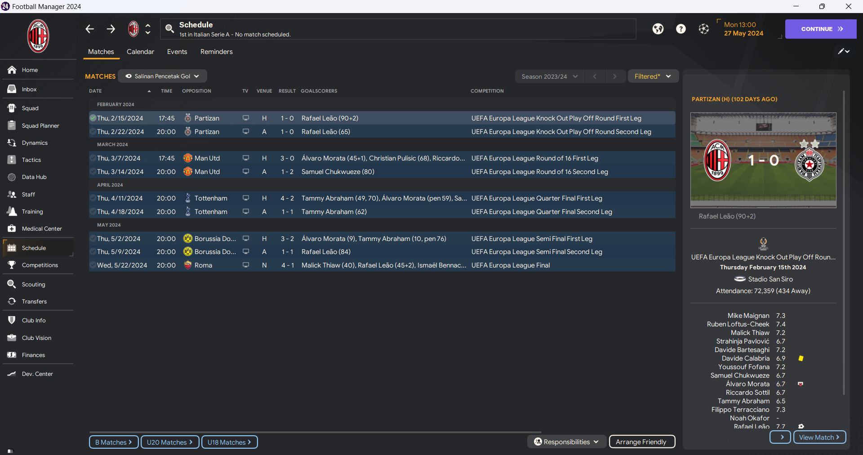This screenshot has width=863, height=455.
Task: Toggle selection check for Tottenham 4/18/2024 match
Action: (x=93, y=212)
